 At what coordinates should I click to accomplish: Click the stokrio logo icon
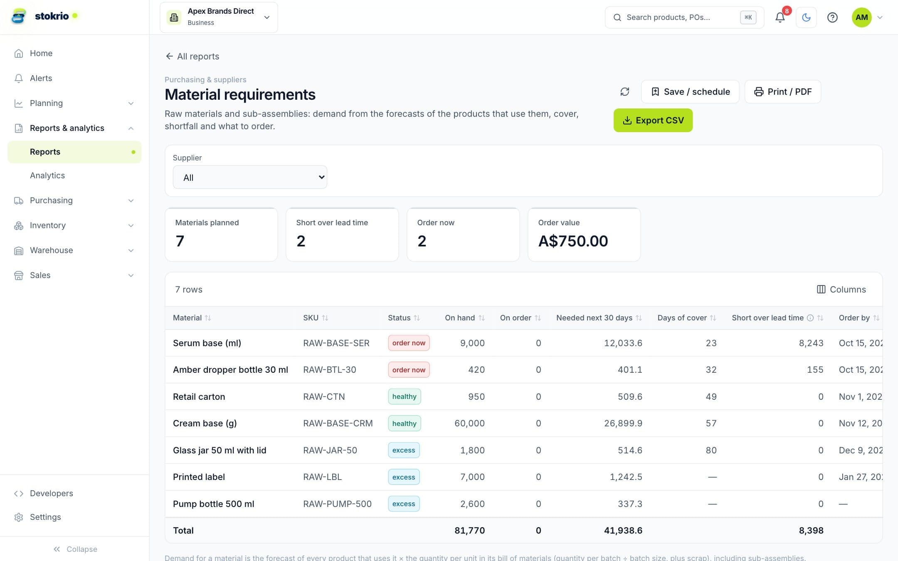click(18, 16)
